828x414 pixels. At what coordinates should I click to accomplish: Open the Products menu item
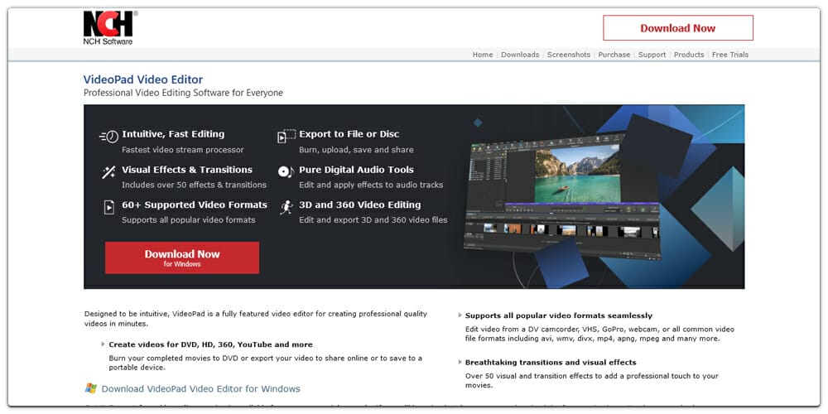pyautogui.click(x=689, y=55)
